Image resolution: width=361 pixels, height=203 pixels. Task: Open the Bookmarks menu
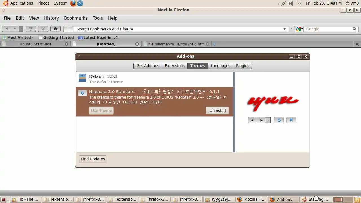(x=76, y=18)
